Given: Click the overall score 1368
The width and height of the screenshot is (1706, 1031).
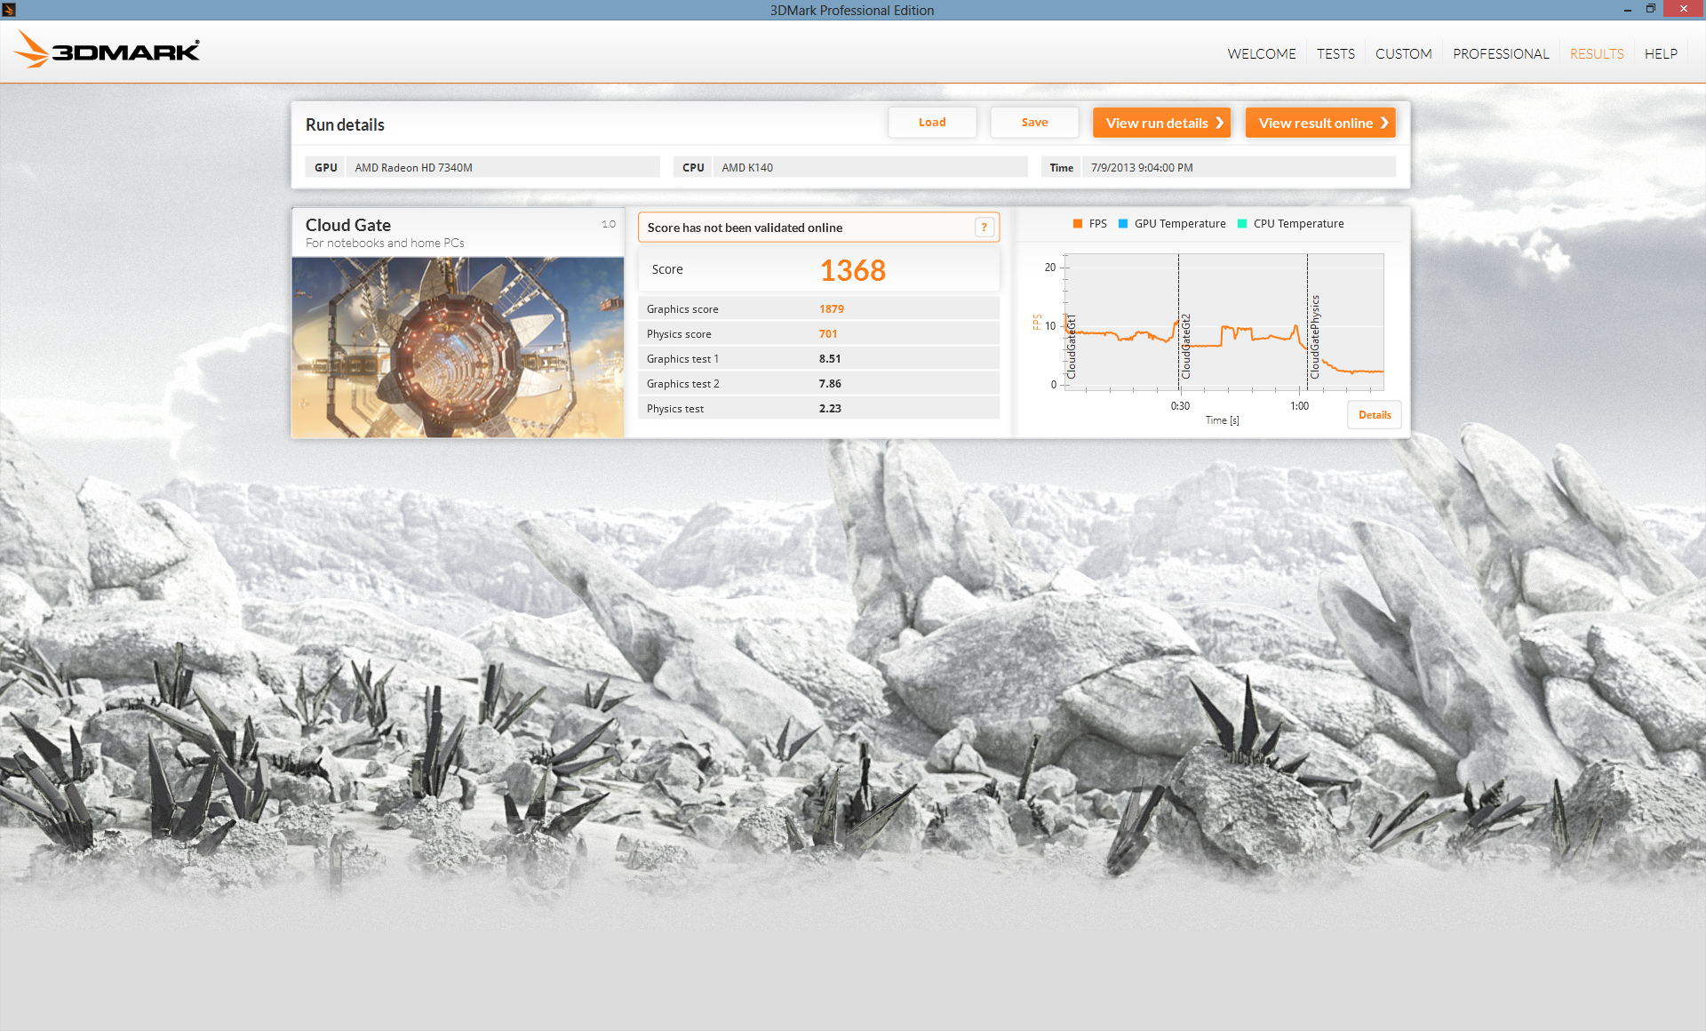Looking at the screenshot, I should (852, 270).
